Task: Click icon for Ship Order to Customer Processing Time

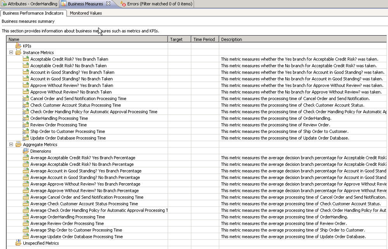Action: pos(26,132)
